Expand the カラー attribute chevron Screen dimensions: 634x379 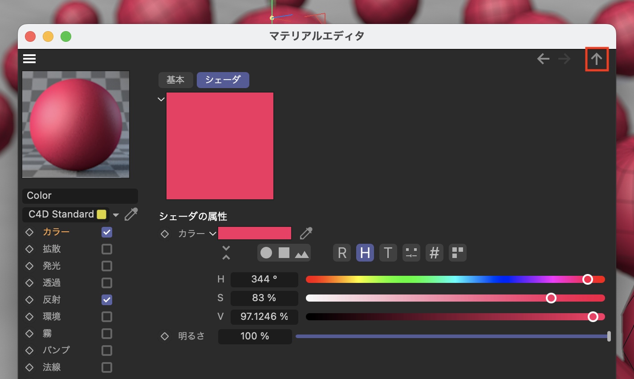(x=213, y=234)
